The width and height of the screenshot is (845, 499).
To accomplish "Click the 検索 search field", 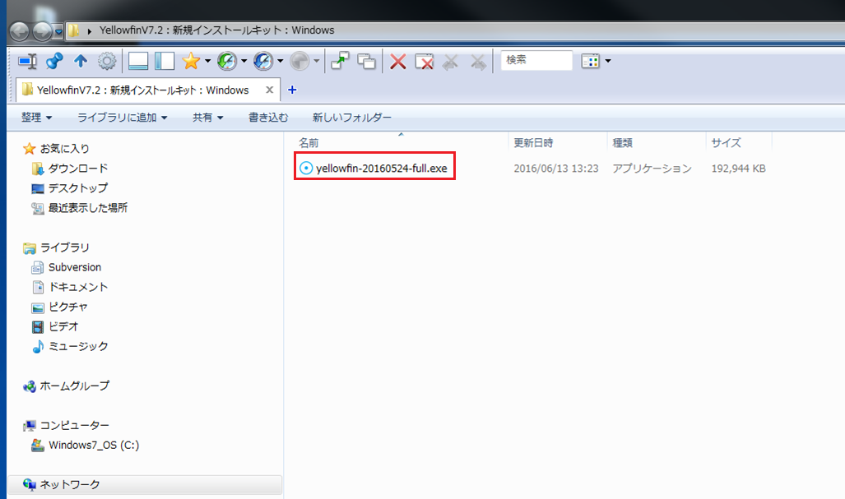I will coord(536,60).
